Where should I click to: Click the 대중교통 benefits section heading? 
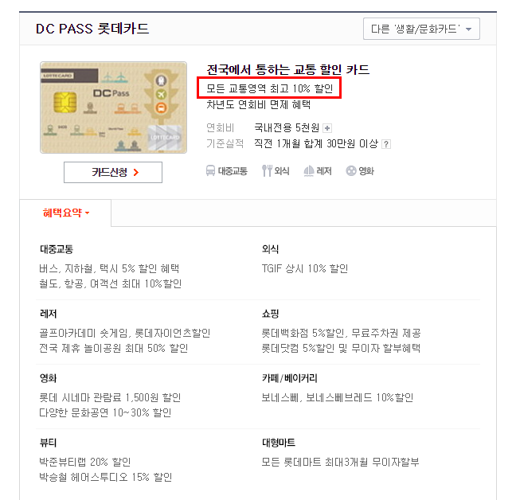pyautogui.click(x=57, y=249)
